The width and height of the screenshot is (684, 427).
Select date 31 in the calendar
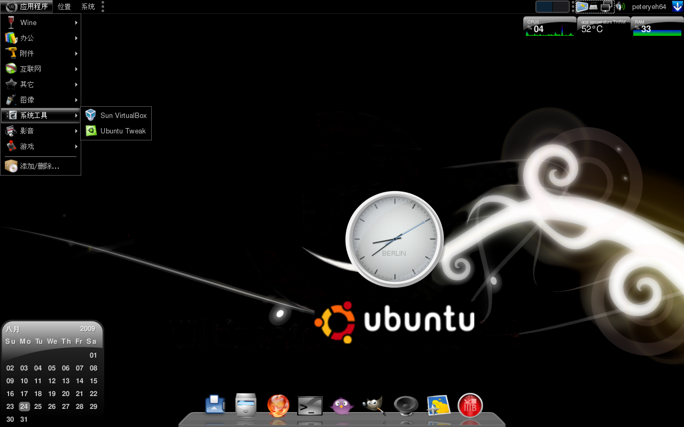[24, 419]
